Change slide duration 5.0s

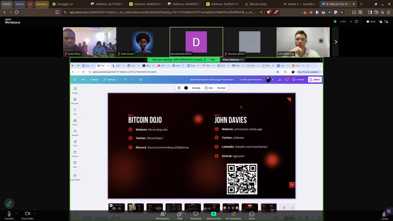click(x=209, y=88)
